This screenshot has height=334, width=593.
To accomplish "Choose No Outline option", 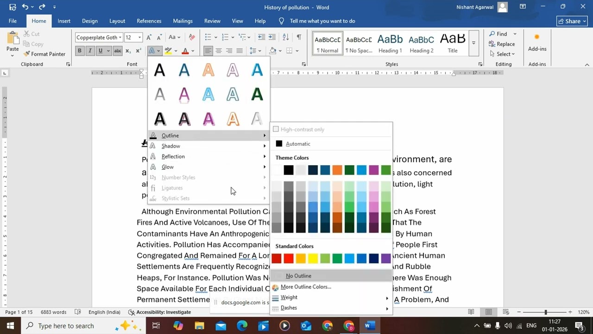I will 331,276.
